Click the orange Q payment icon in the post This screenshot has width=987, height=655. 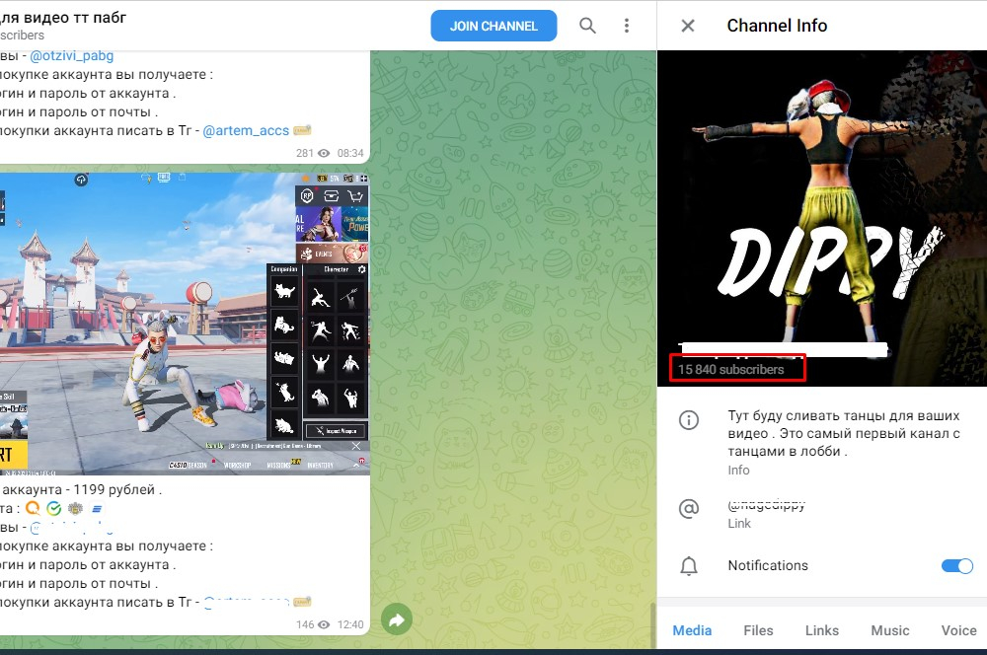tap(34, 508)
